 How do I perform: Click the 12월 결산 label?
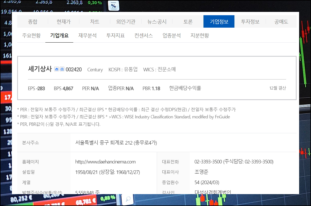278,88
